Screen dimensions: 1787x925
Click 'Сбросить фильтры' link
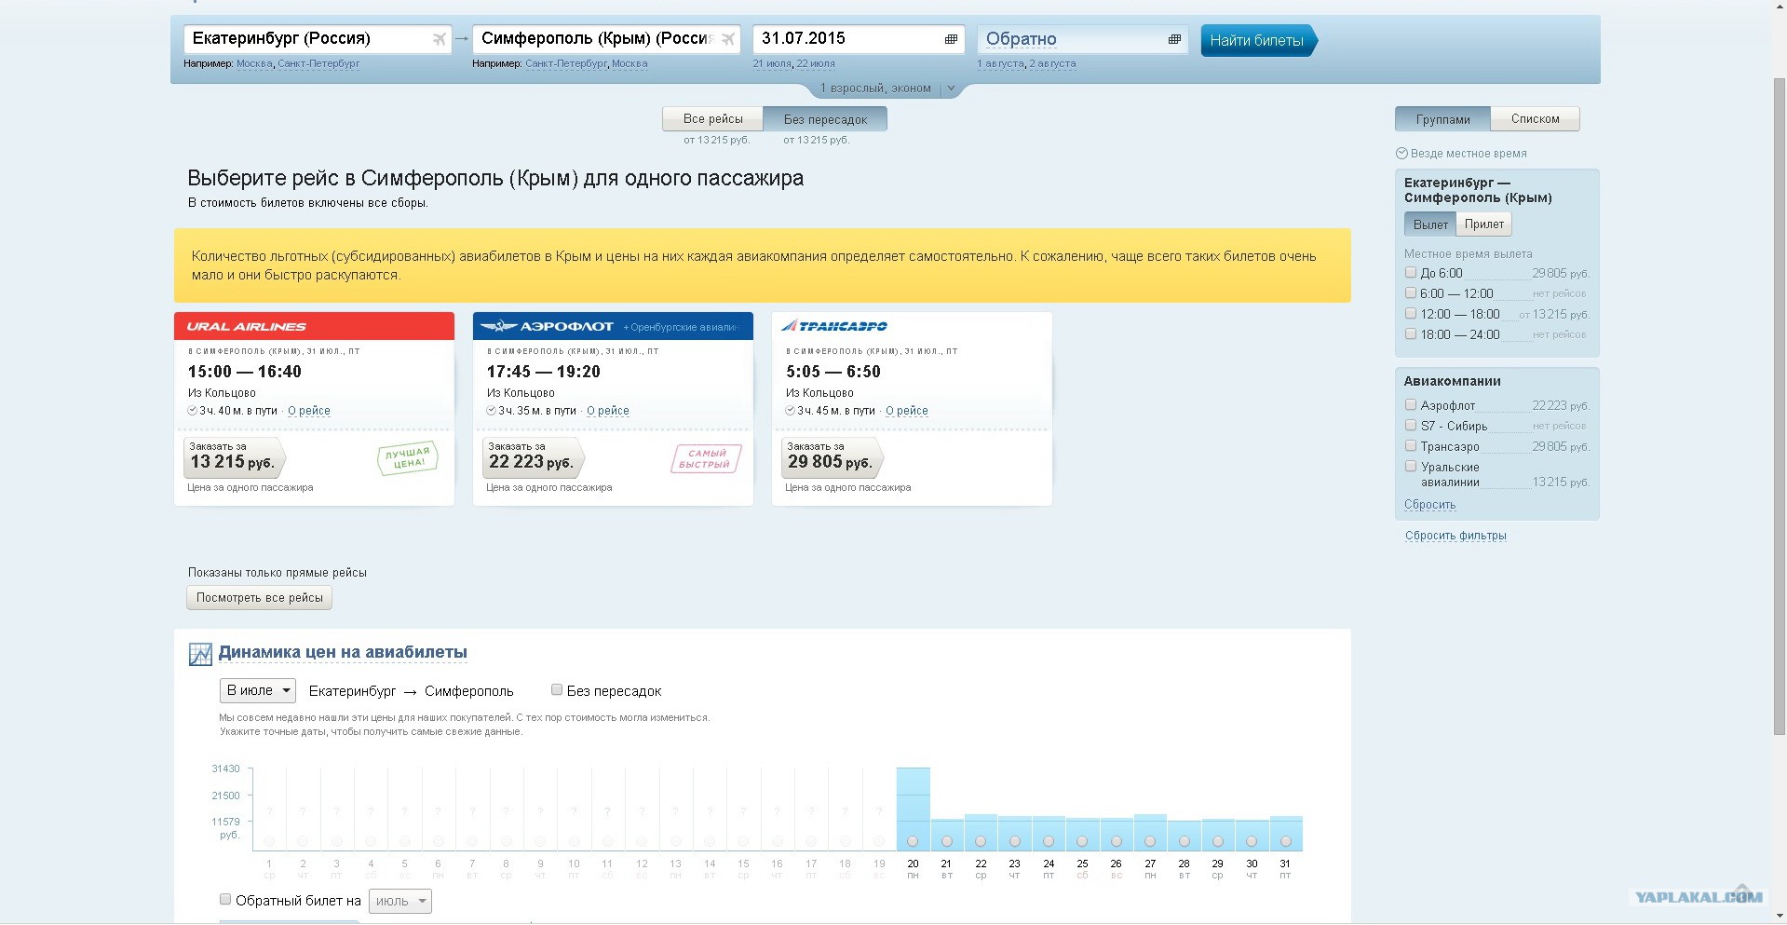[1455, 536]
